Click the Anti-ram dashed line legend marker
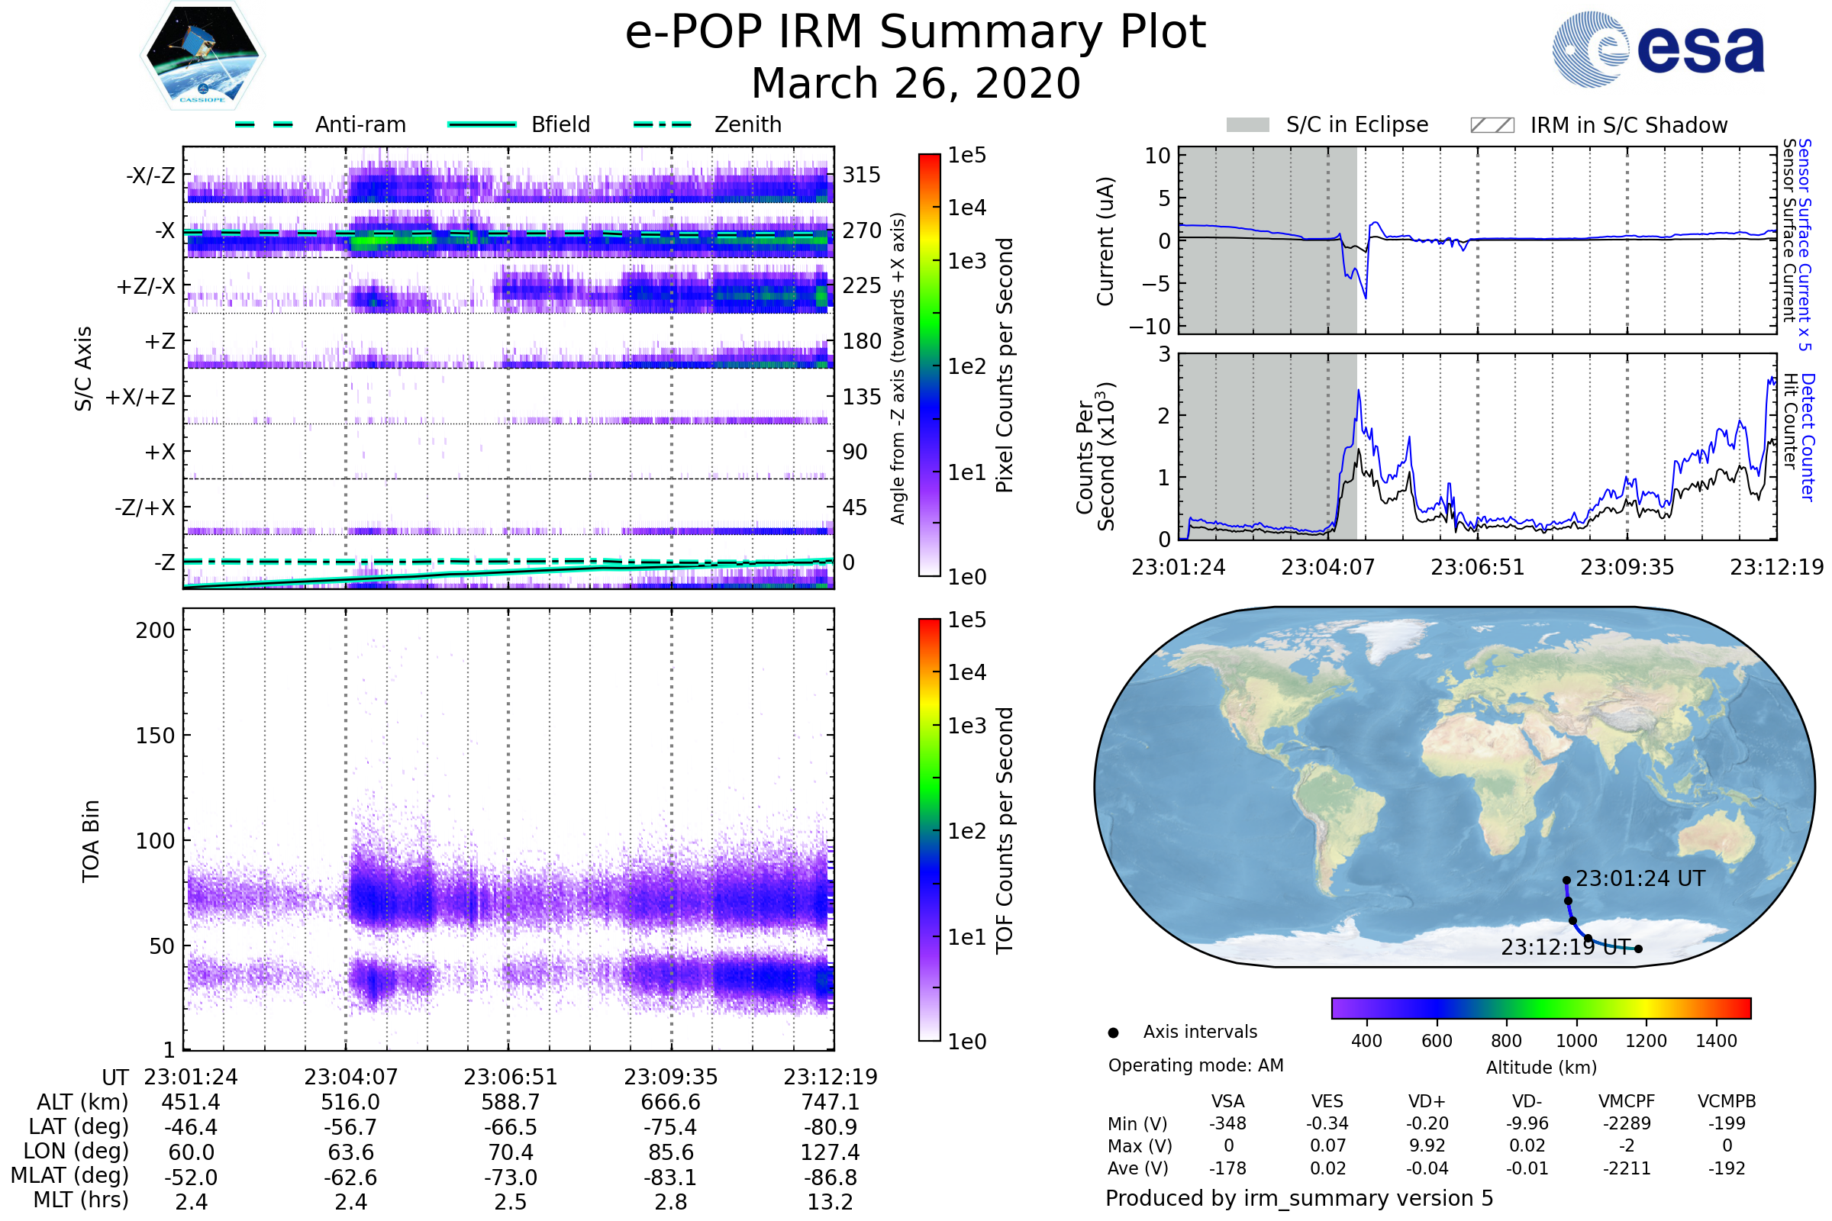1832x1221 pixels. [x=264, y=124]
